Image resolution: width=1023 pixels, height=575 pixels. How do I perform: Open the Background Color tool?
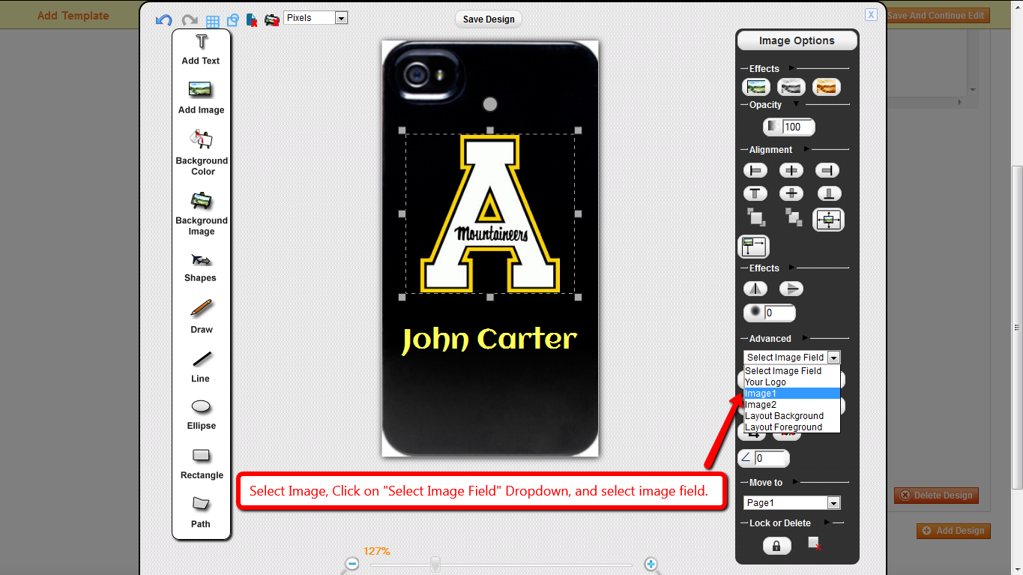click(x=202, y=152)
